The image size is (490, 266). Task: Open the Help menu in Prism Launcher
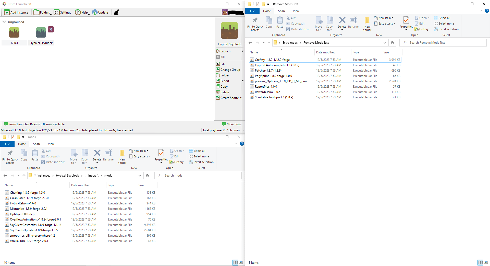click(x=82, y=12)
